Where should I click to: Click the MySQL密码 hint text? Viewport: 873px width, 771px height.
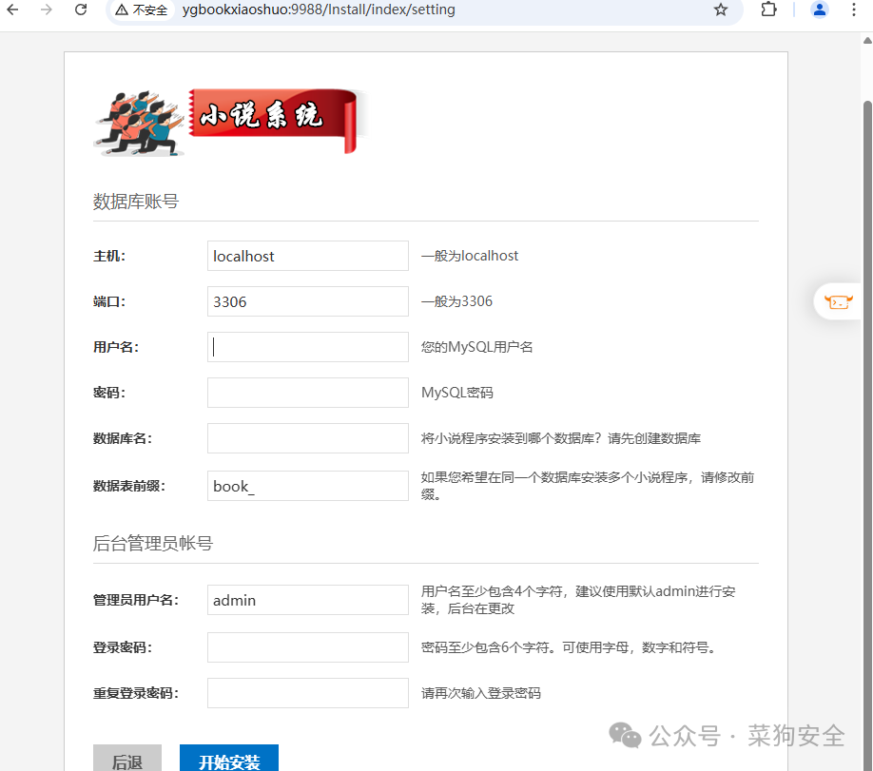point(457,393)
